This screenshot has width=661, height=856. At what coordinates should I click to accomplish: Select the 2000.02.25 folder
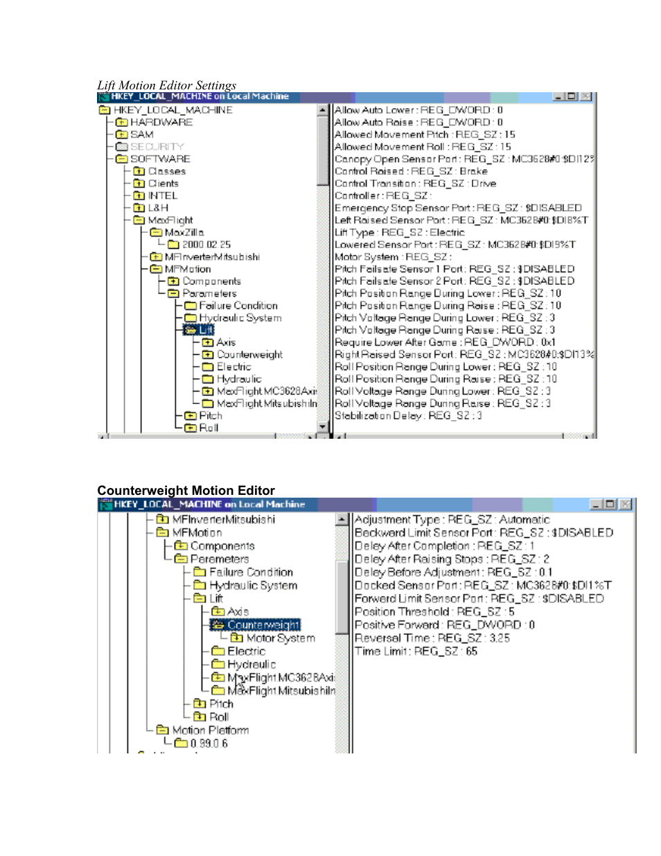tap(200, 245)
